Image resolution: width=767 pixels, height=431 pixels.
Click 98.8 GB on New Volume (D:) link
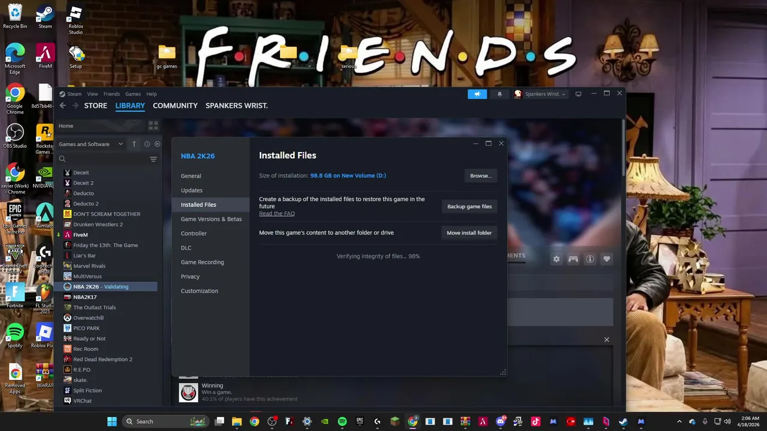point(348,175)
